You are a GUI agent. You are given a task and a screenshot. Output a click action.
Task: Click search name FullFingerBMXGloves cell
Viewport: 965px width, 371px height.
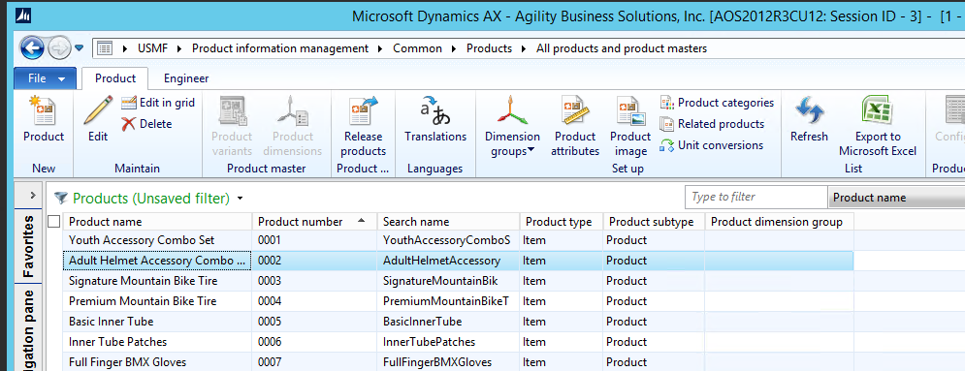[x=449, y=361]
